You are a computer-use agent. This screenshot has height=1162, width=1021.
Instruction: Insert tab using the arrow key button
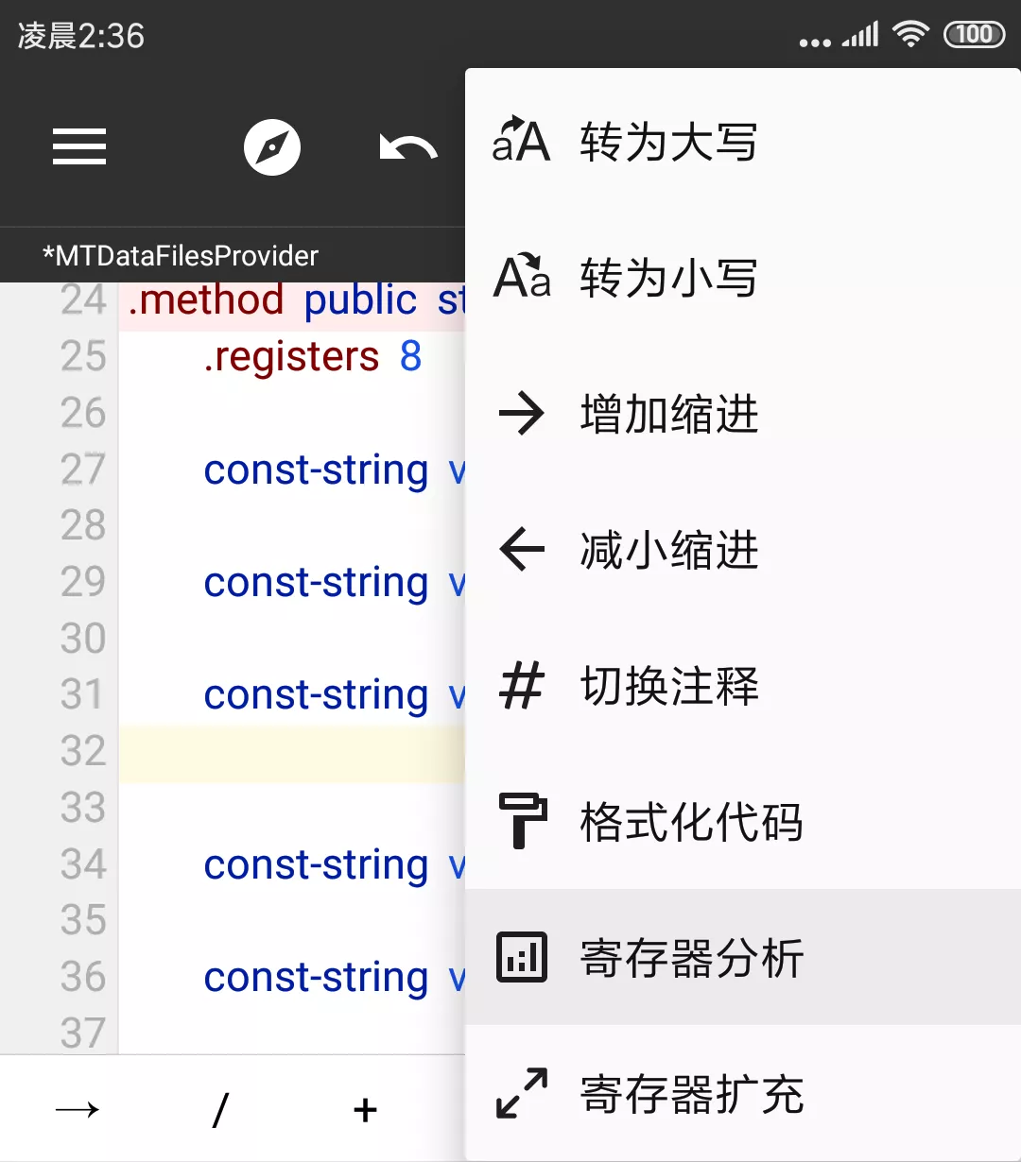[78, 1109]
